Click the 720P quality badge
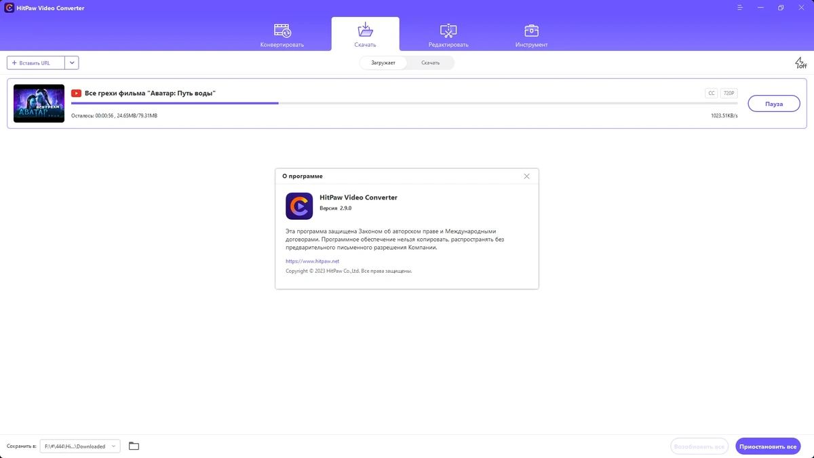Viewport: 814px width, 458px height. point(729,93)
